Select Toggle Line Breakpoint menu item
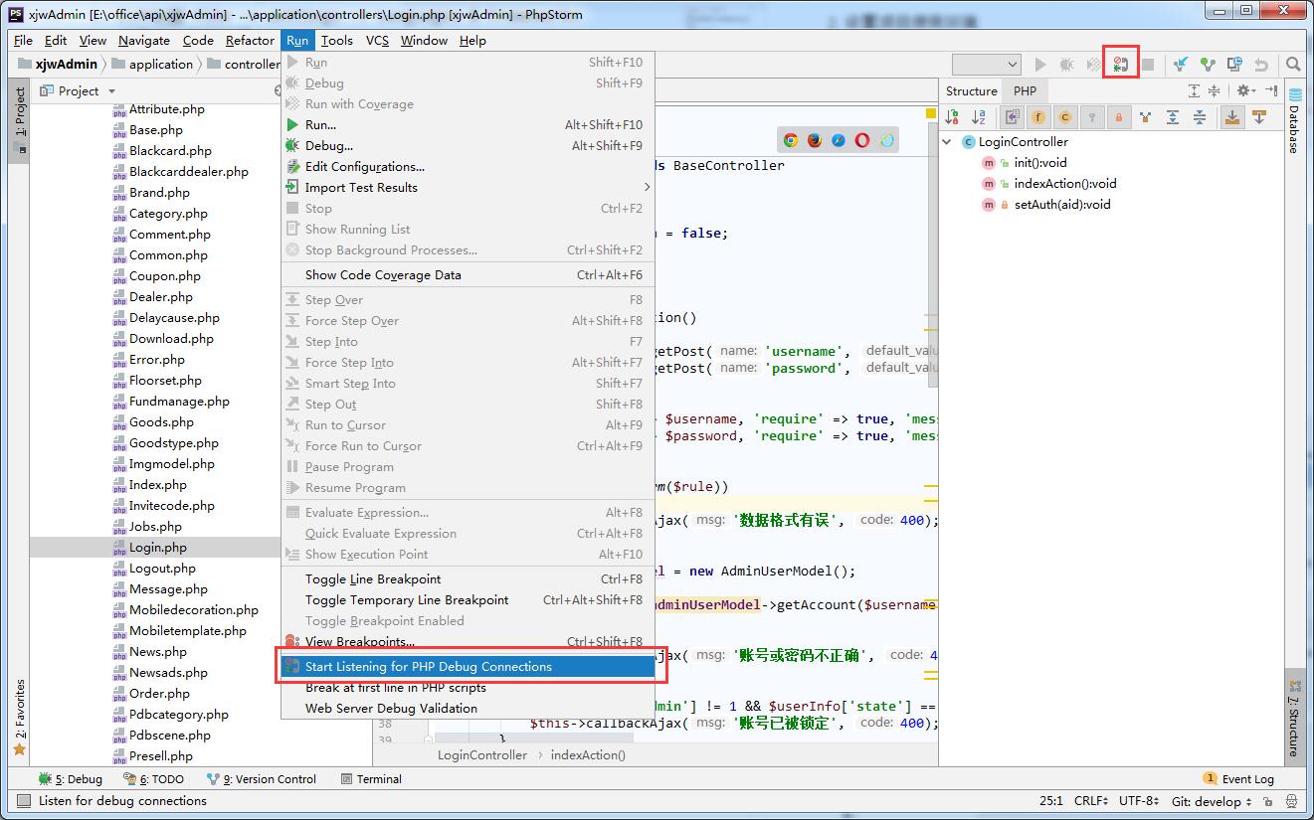Viewport: 1314px width, 820px height. pyautogui.click(x=468, y=579)
